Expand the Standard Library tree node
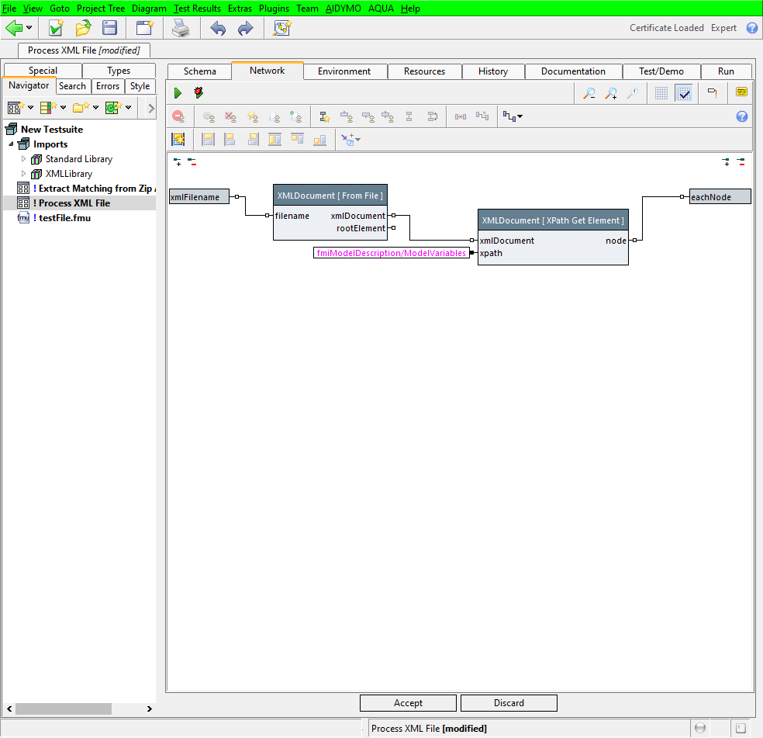Image resolution: width=763 pixels, height=738 pixels. (x=23, y=159)
